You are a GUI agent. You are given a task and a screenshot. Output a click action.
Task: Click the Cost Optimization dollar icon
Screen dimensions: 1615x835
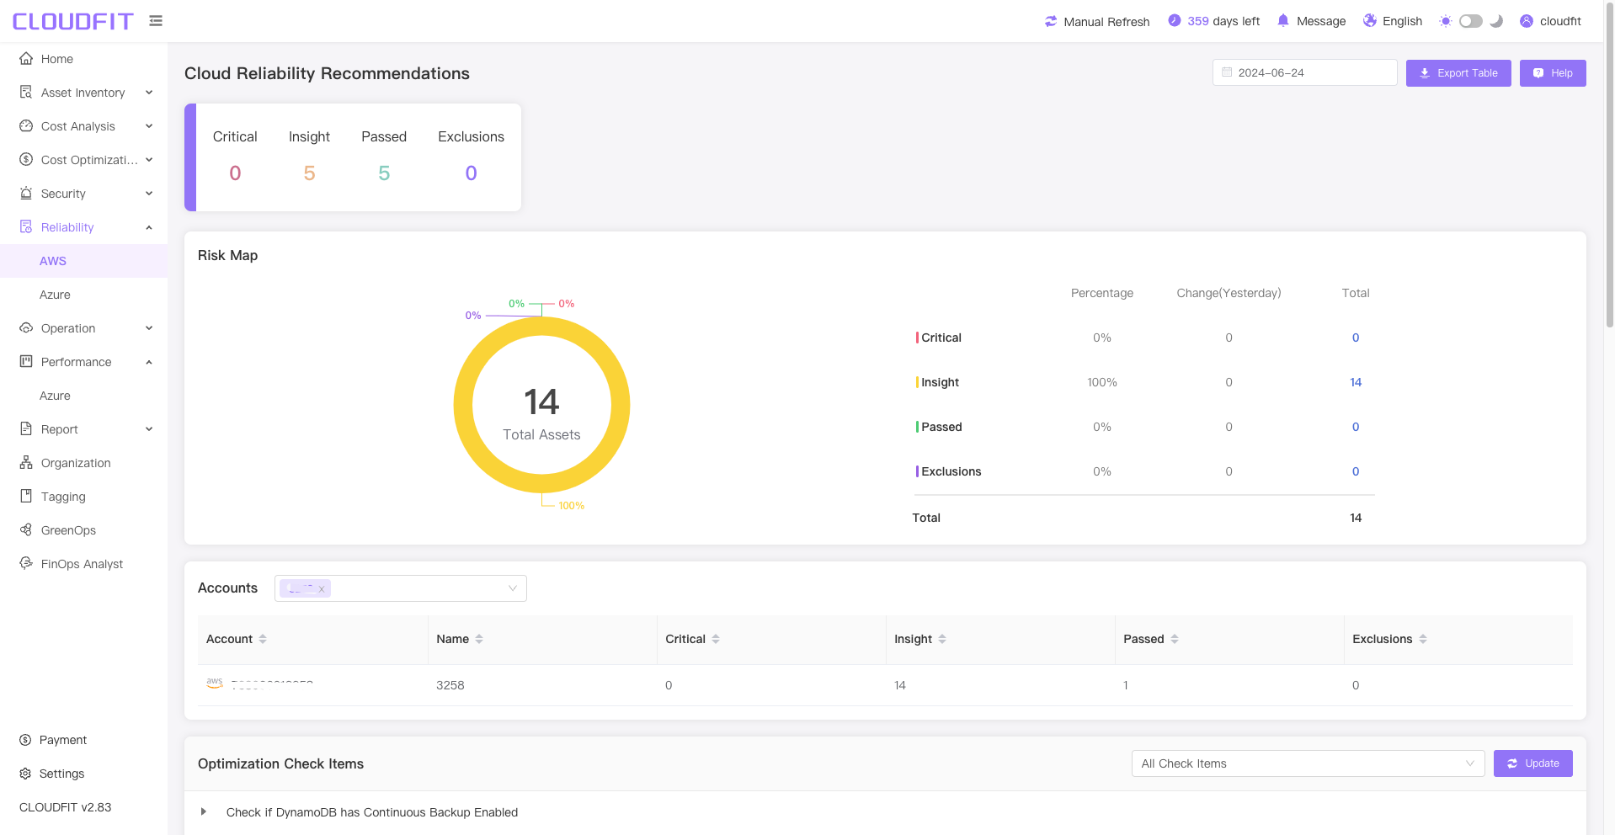pyautogui.click(x=26, y=160)
